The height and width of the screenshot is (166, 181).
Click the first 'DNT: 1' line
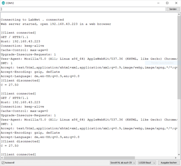click(6, 63)
